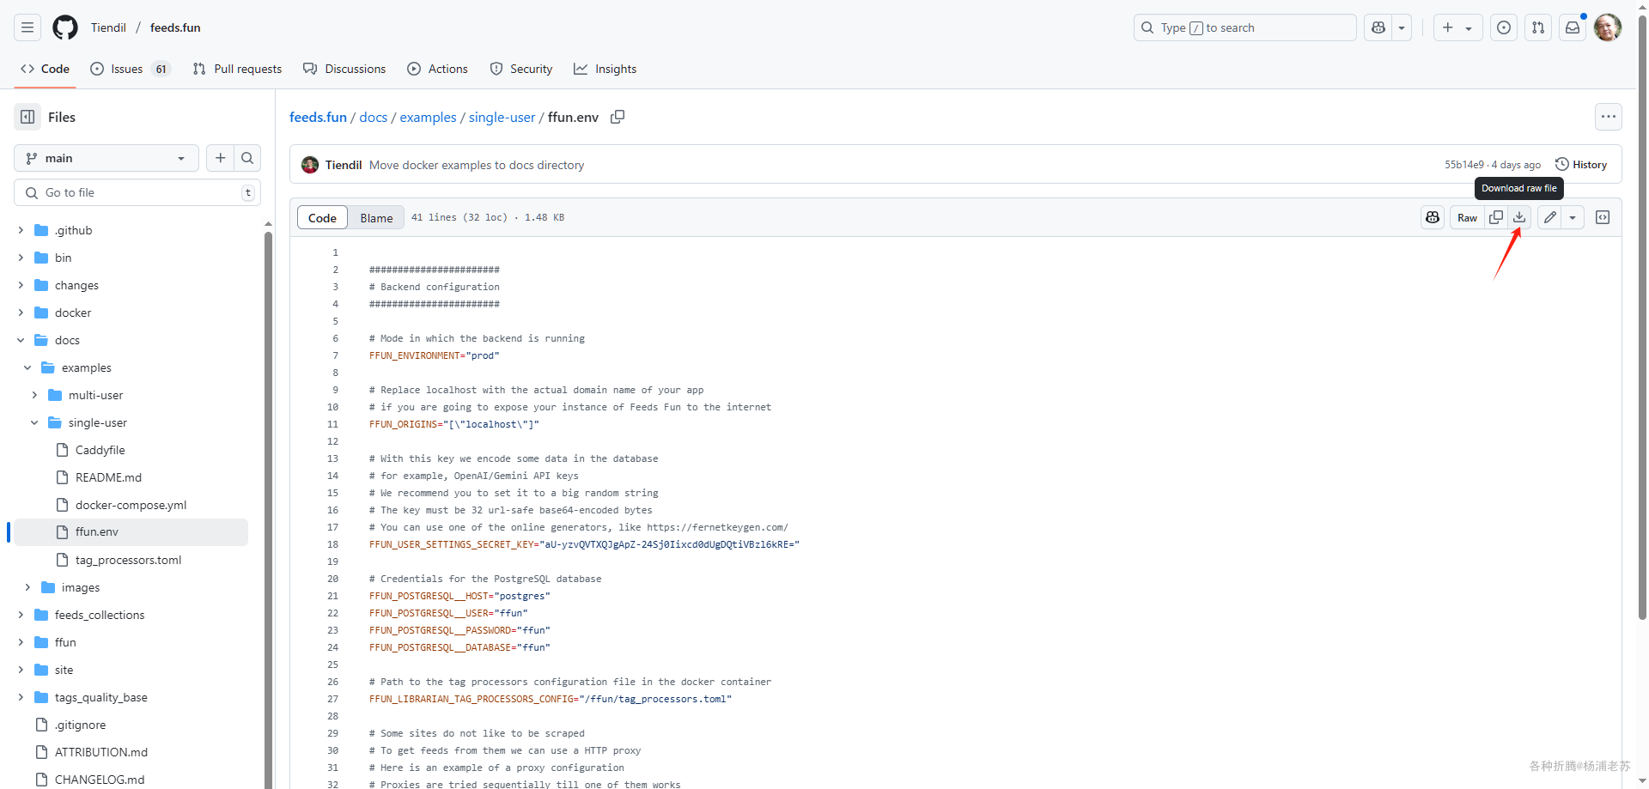1649x789 pixels.
Task: Open docker-compose.yml in file tree
Action: [131, 505]
